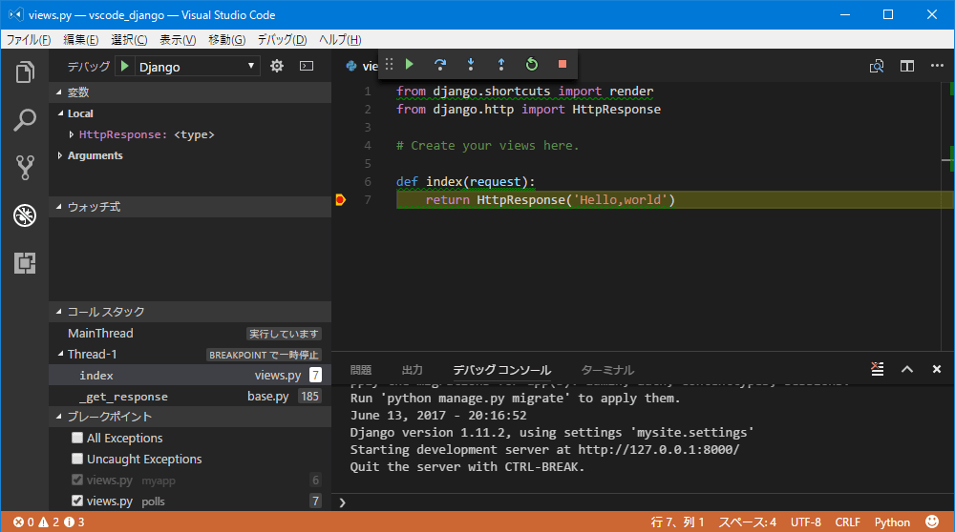955x532 pixels.
Task: Change the CRLF line ending setting
Action: pyautogui.click(x=848, y=522)
